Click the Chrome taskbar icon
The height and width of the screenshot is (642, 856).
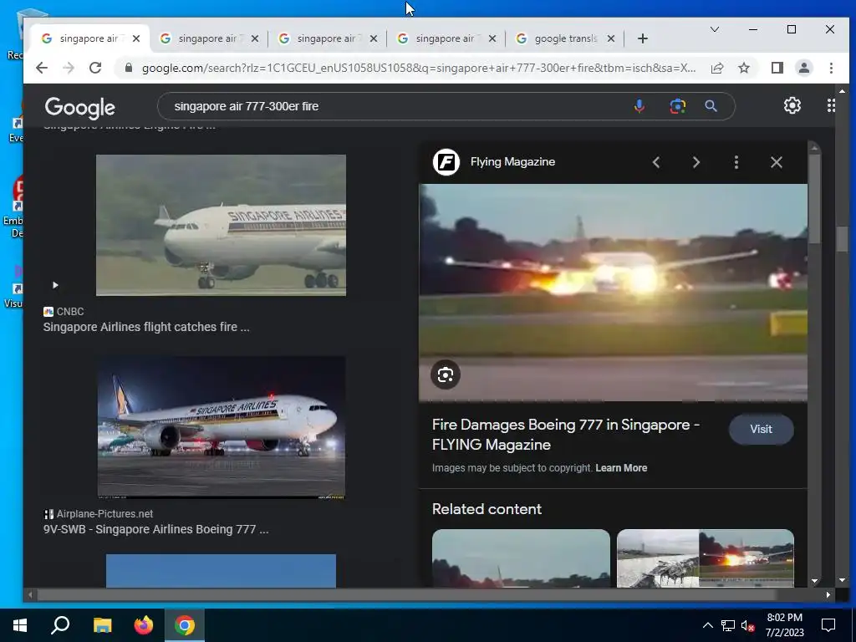185,625
